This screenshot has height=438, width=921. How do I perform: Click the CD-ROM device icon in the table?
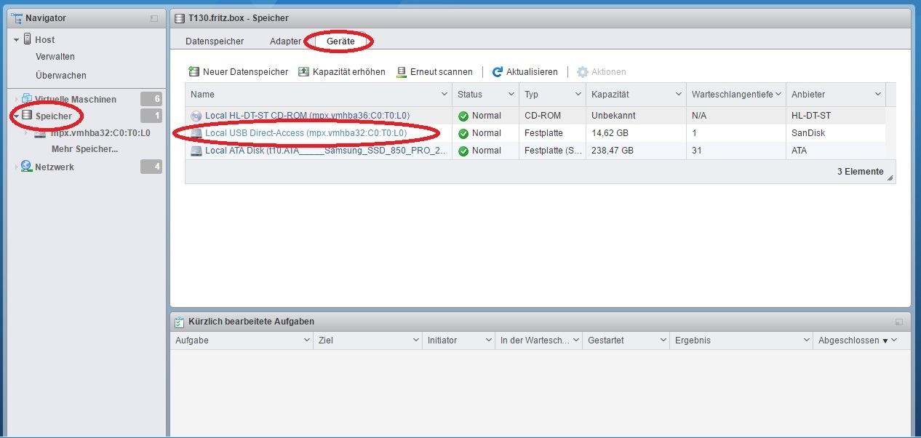tap(196, 116)
